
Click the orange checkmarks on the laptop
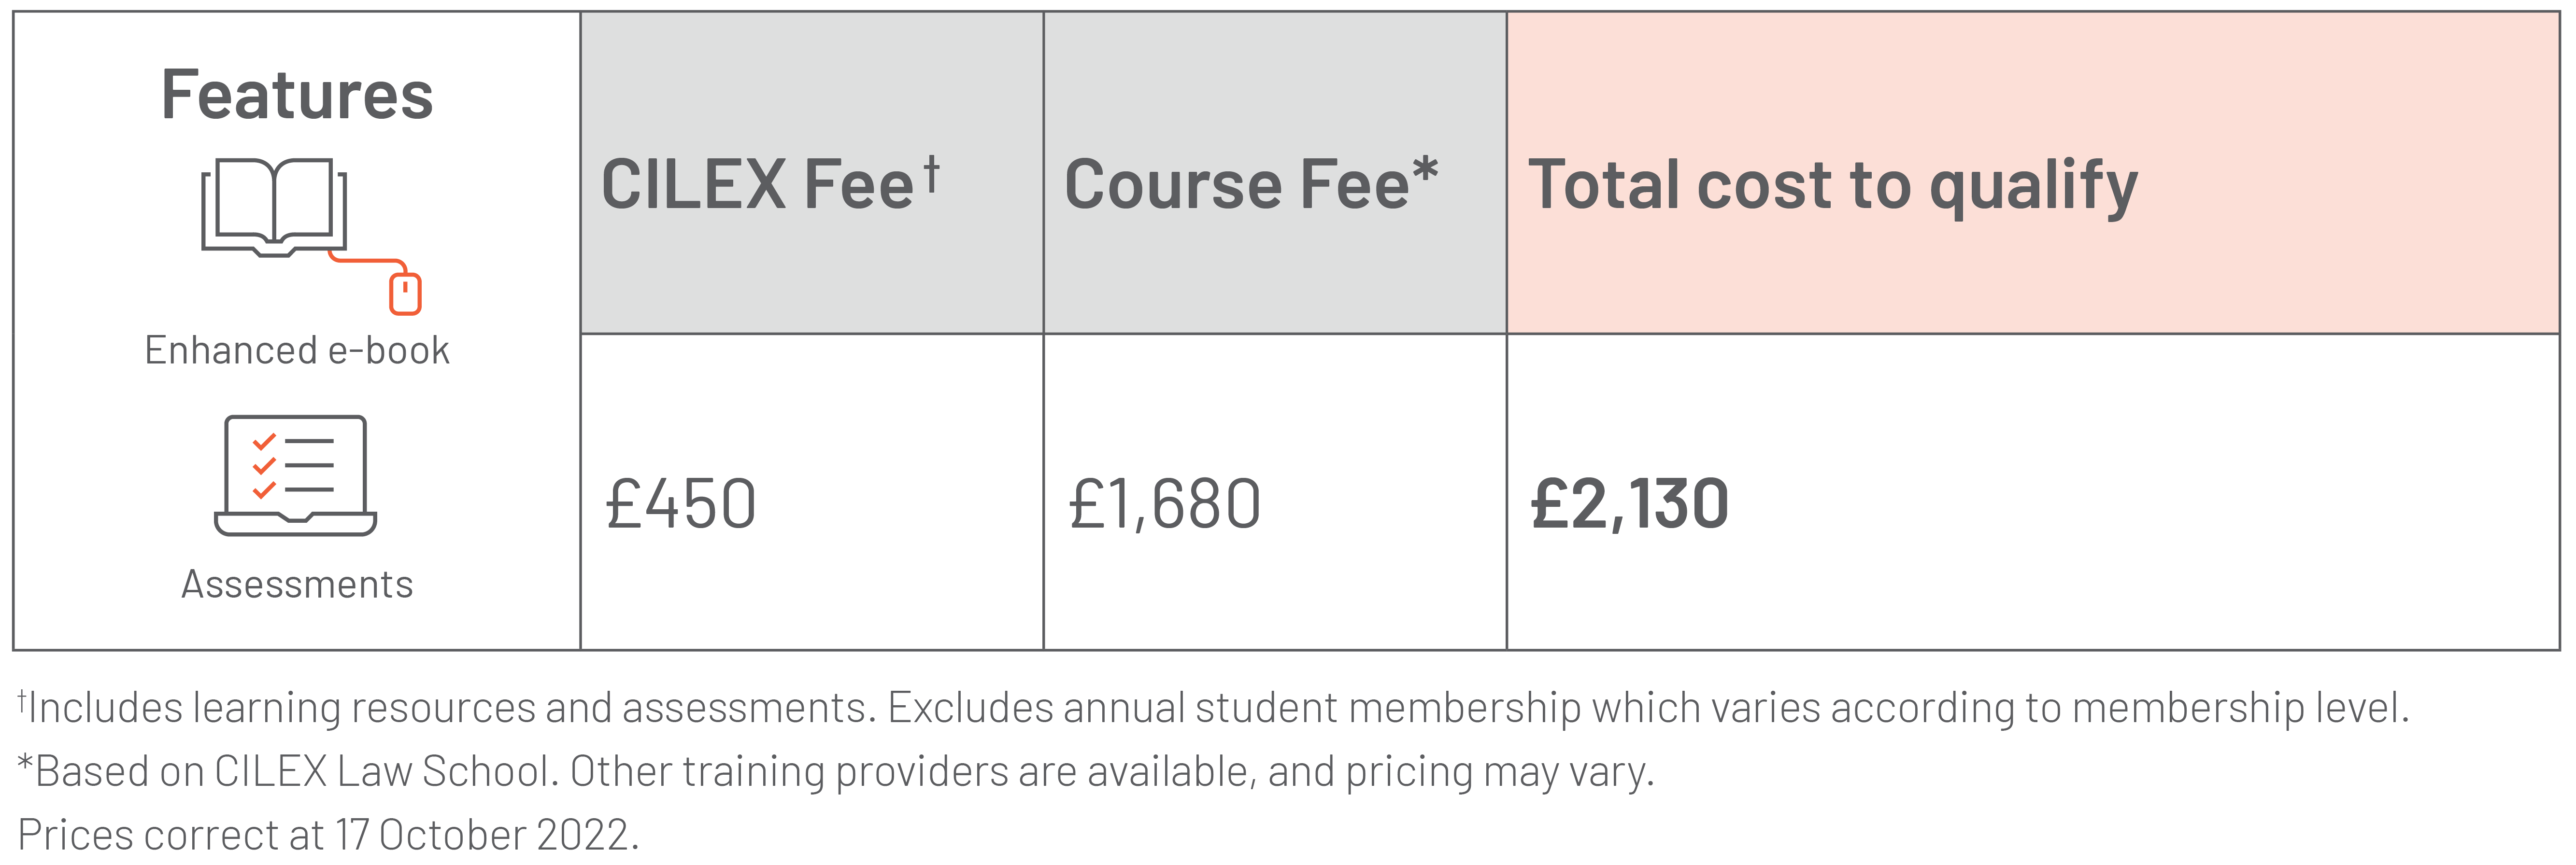coord(264,465)
